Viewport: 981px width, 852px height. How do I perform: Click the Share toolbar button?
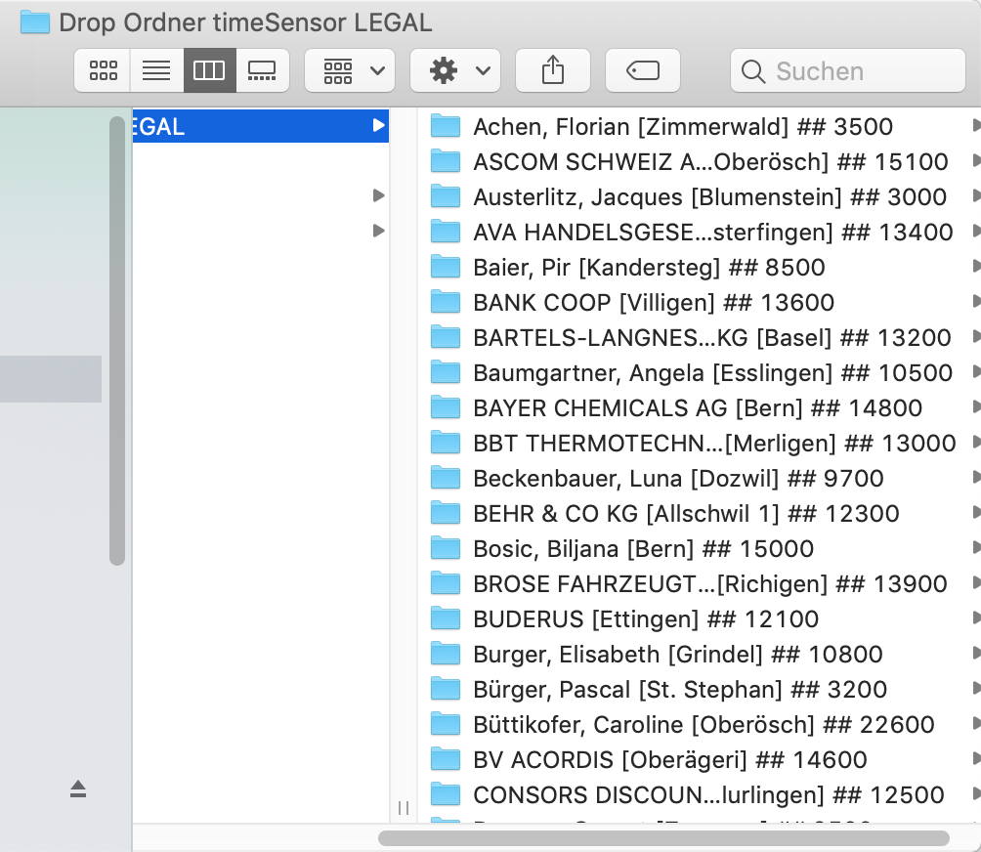pyautogui.click(x=552, y=70)
